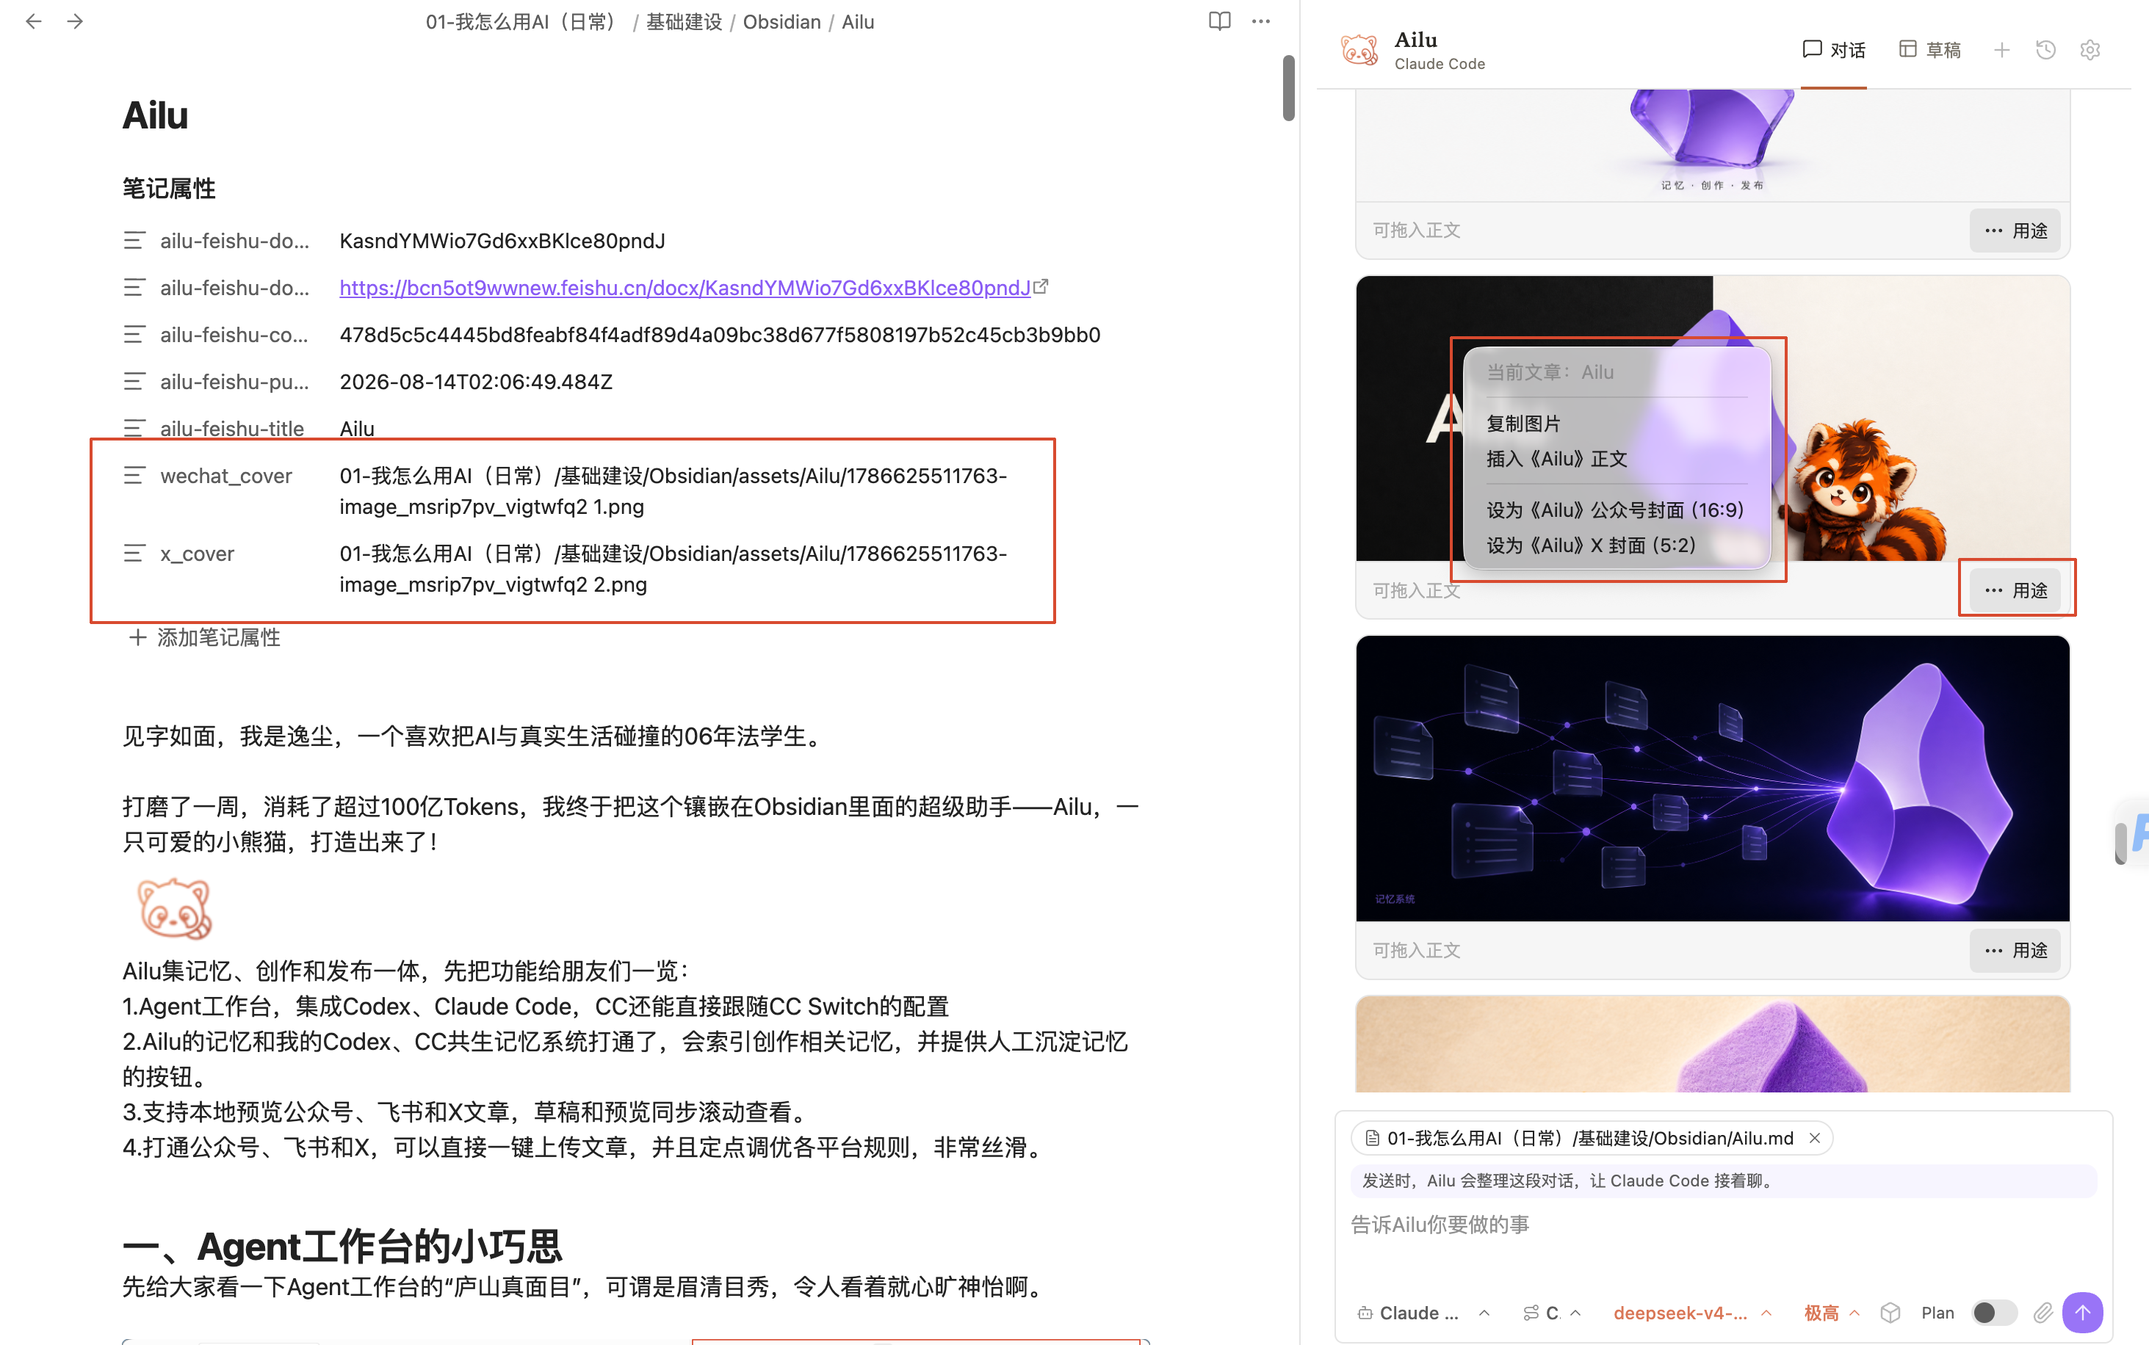Click the beige felt crystal thumbnail
Viewport: 2149px width, 1345px height.
pos(1712,1044)
